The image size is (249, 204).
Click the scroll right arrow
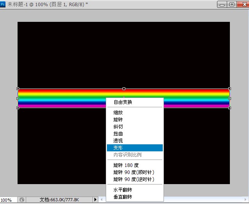coord(245,199)
